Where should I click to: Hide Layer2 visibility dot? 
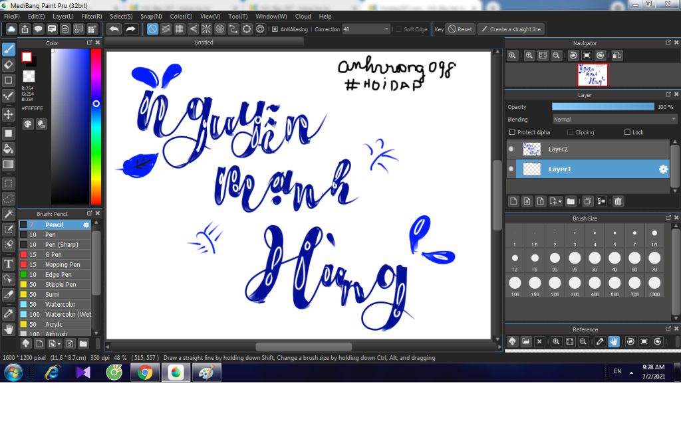[511, 149]
